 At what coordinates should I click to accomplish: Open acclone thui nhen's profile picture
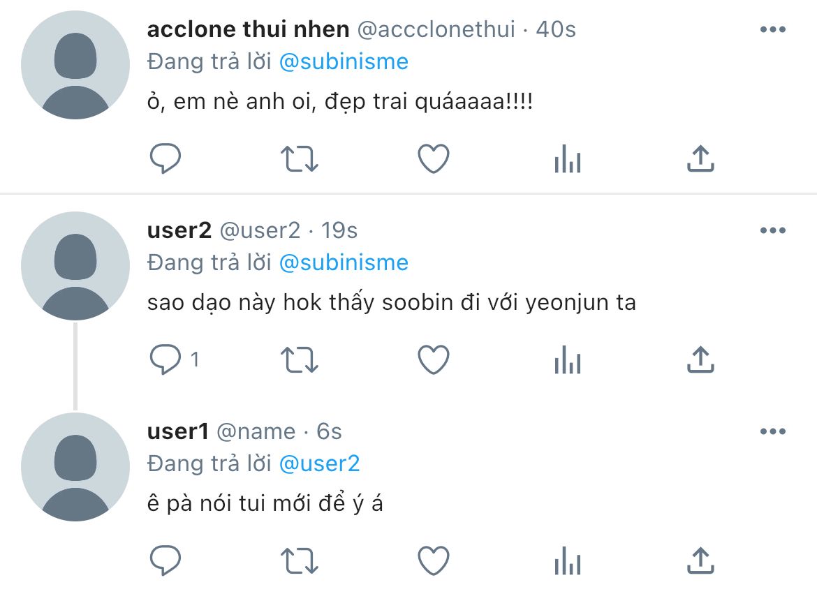pos(75,66)
